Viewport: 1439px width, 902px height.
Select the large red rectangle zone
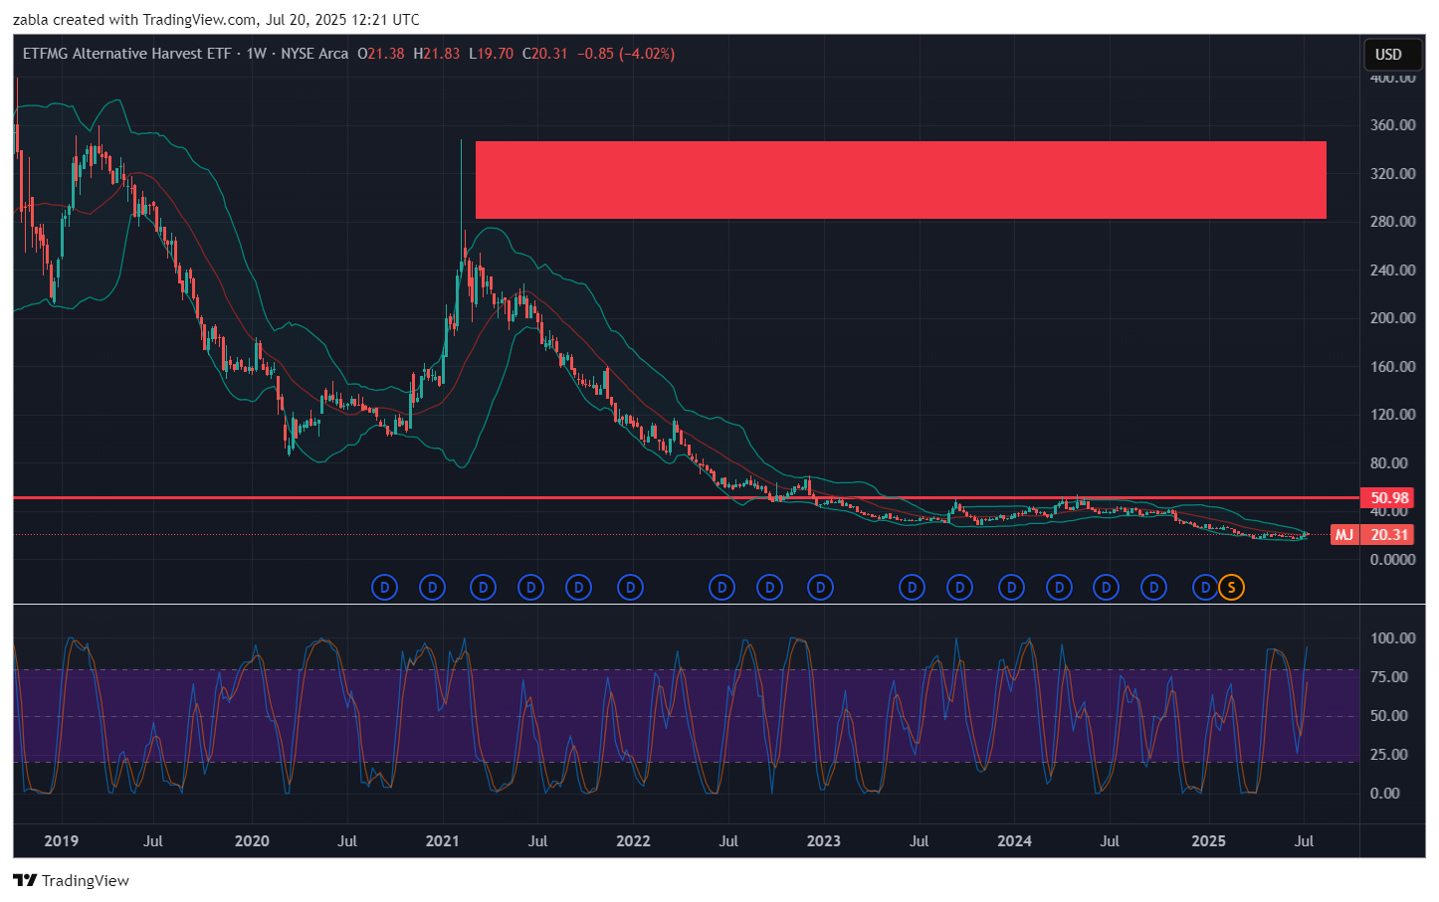[x=901, y=180]
